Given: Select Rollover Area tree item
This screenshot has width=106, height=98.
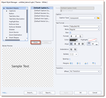Looking at the screenshot, I should (x=14, y=24).
